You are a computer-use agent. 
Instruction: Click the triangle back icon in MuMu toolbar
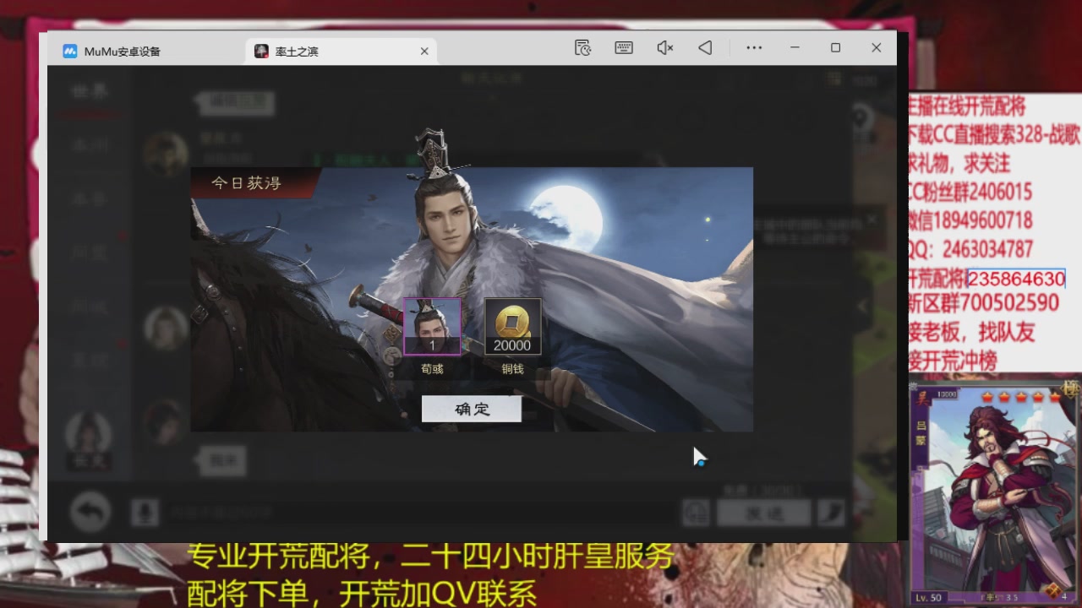point(705,48)
